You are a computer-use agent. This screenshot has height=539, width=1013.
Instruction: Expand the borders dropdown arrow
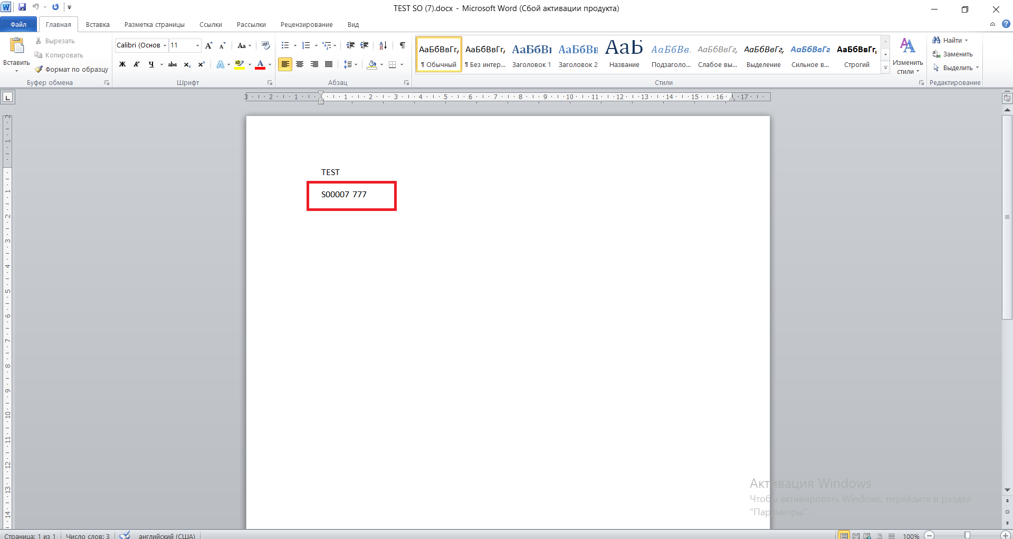(x=402, y=64)
